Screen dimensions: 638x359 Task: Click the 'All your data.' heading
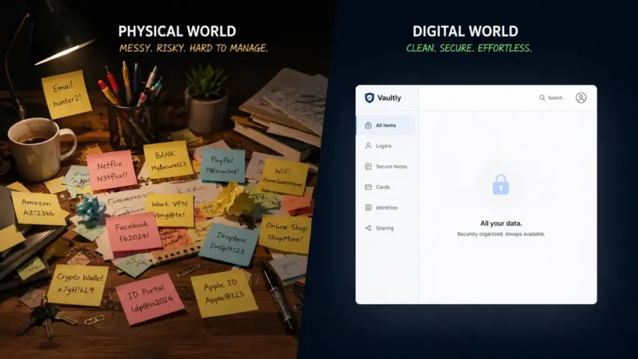[x=501, y=223]
